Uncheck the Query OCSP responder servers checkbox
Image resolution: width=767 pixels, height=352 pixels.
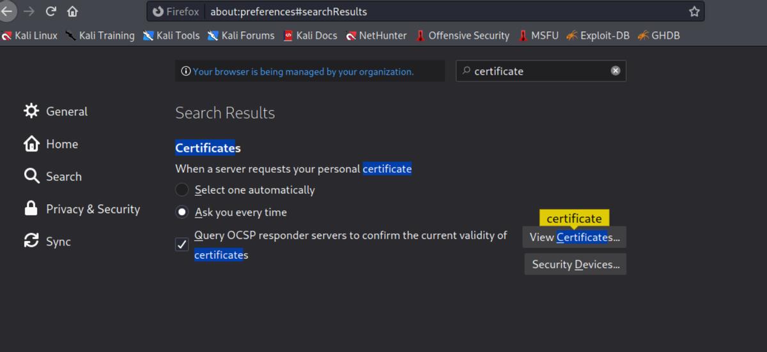point(182,245)
